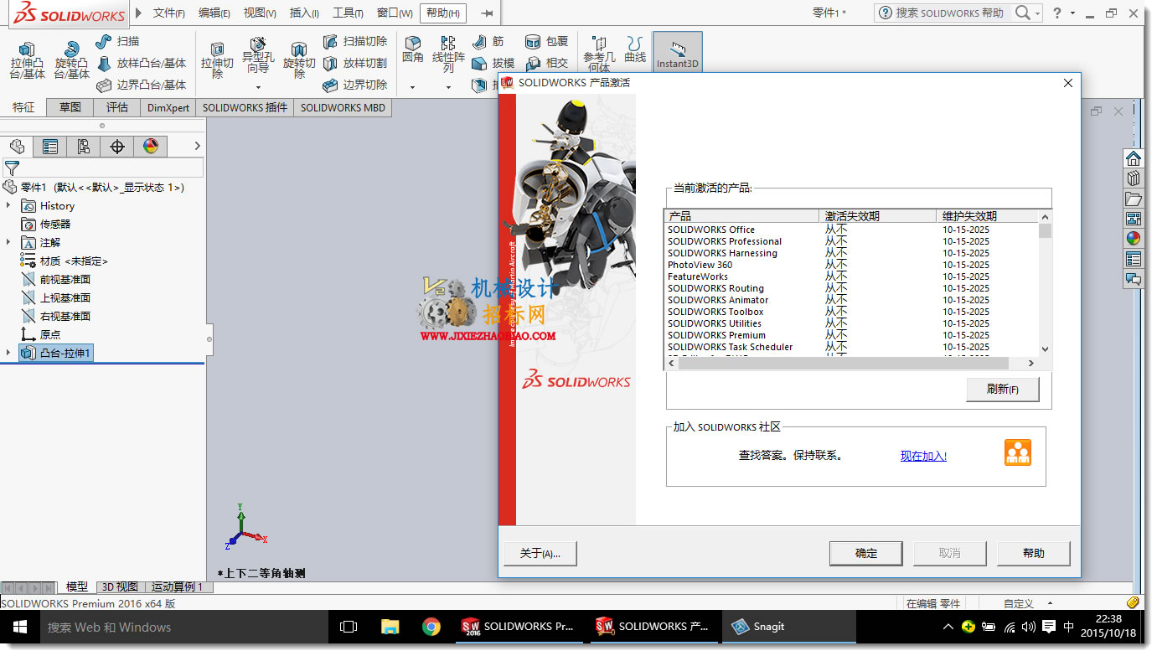Open the Windows Start button
This screenshot has width=1157, height=656.
click(19, 627)
